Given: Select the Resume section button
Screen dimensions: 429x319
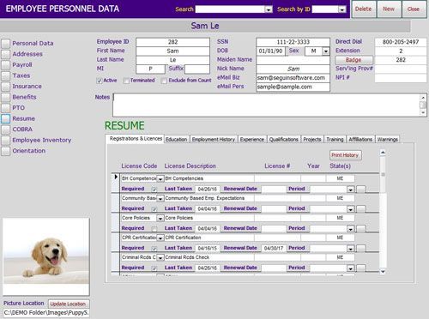Looking at the screenshot, I should (5, 118).
